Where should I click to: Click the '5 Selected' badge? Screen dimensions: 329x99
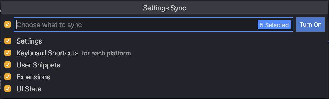pyautogui.click(x=274, y=25)
